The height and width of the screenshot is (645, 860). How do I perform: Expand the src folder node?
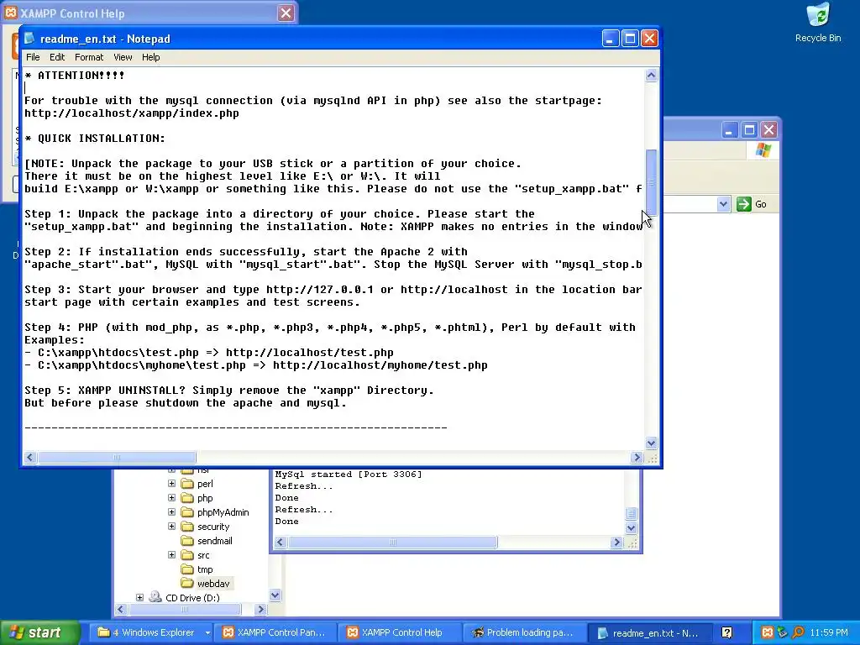click(171, 555)
